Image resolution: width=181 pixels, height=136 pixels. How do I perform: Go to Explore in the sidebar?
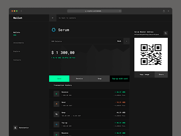click(x=17, y=51)
